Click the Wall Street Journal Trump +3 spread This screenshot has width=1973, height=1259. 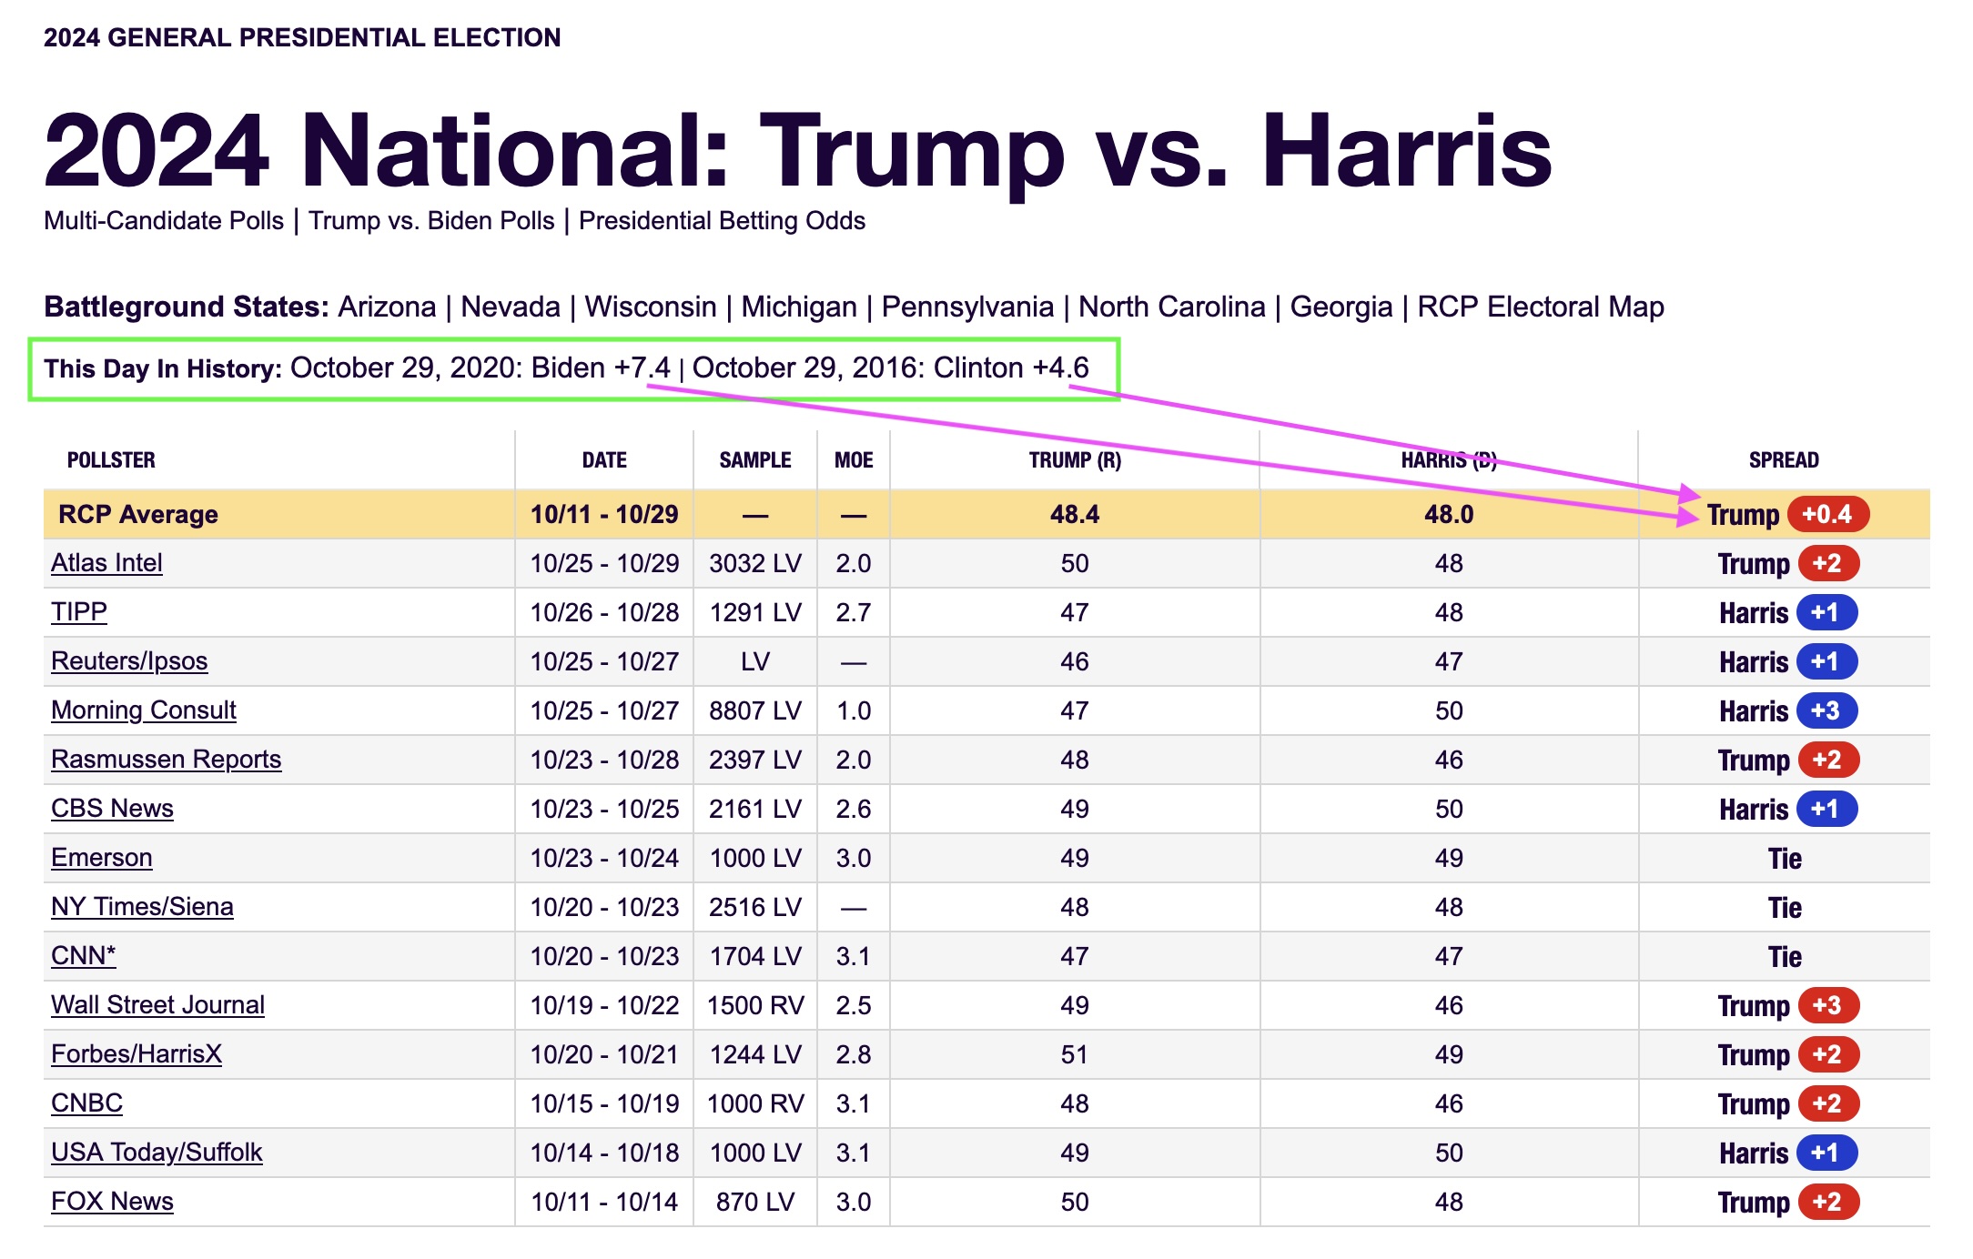tap(1788, 1006)
